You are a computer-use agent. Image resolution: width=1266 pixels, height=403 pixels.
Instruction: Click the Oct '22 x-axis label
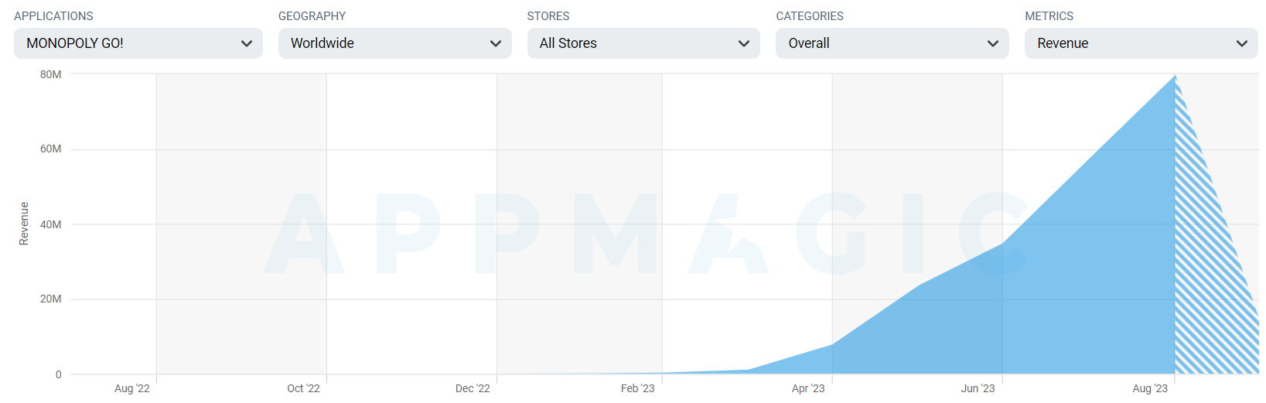(x=303, y=388)
